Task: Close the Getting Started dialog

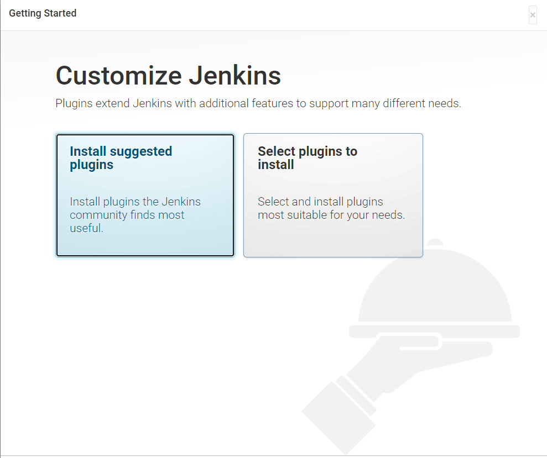Action: 533,15
